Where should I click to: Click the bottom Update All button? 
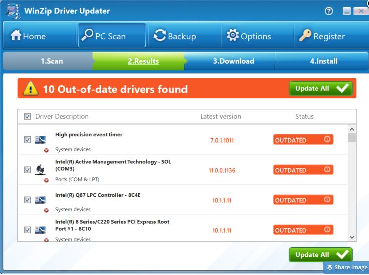point(320,255)
